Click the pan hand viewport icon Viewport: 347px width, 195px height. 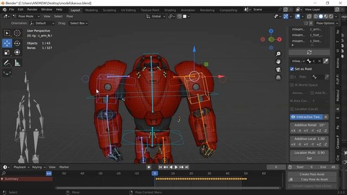point(278,62)
